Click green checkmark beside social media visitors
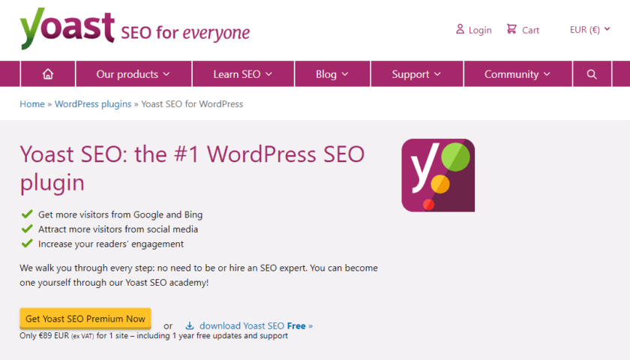Viewport: 630px width, 360px height. pos(27,229)
